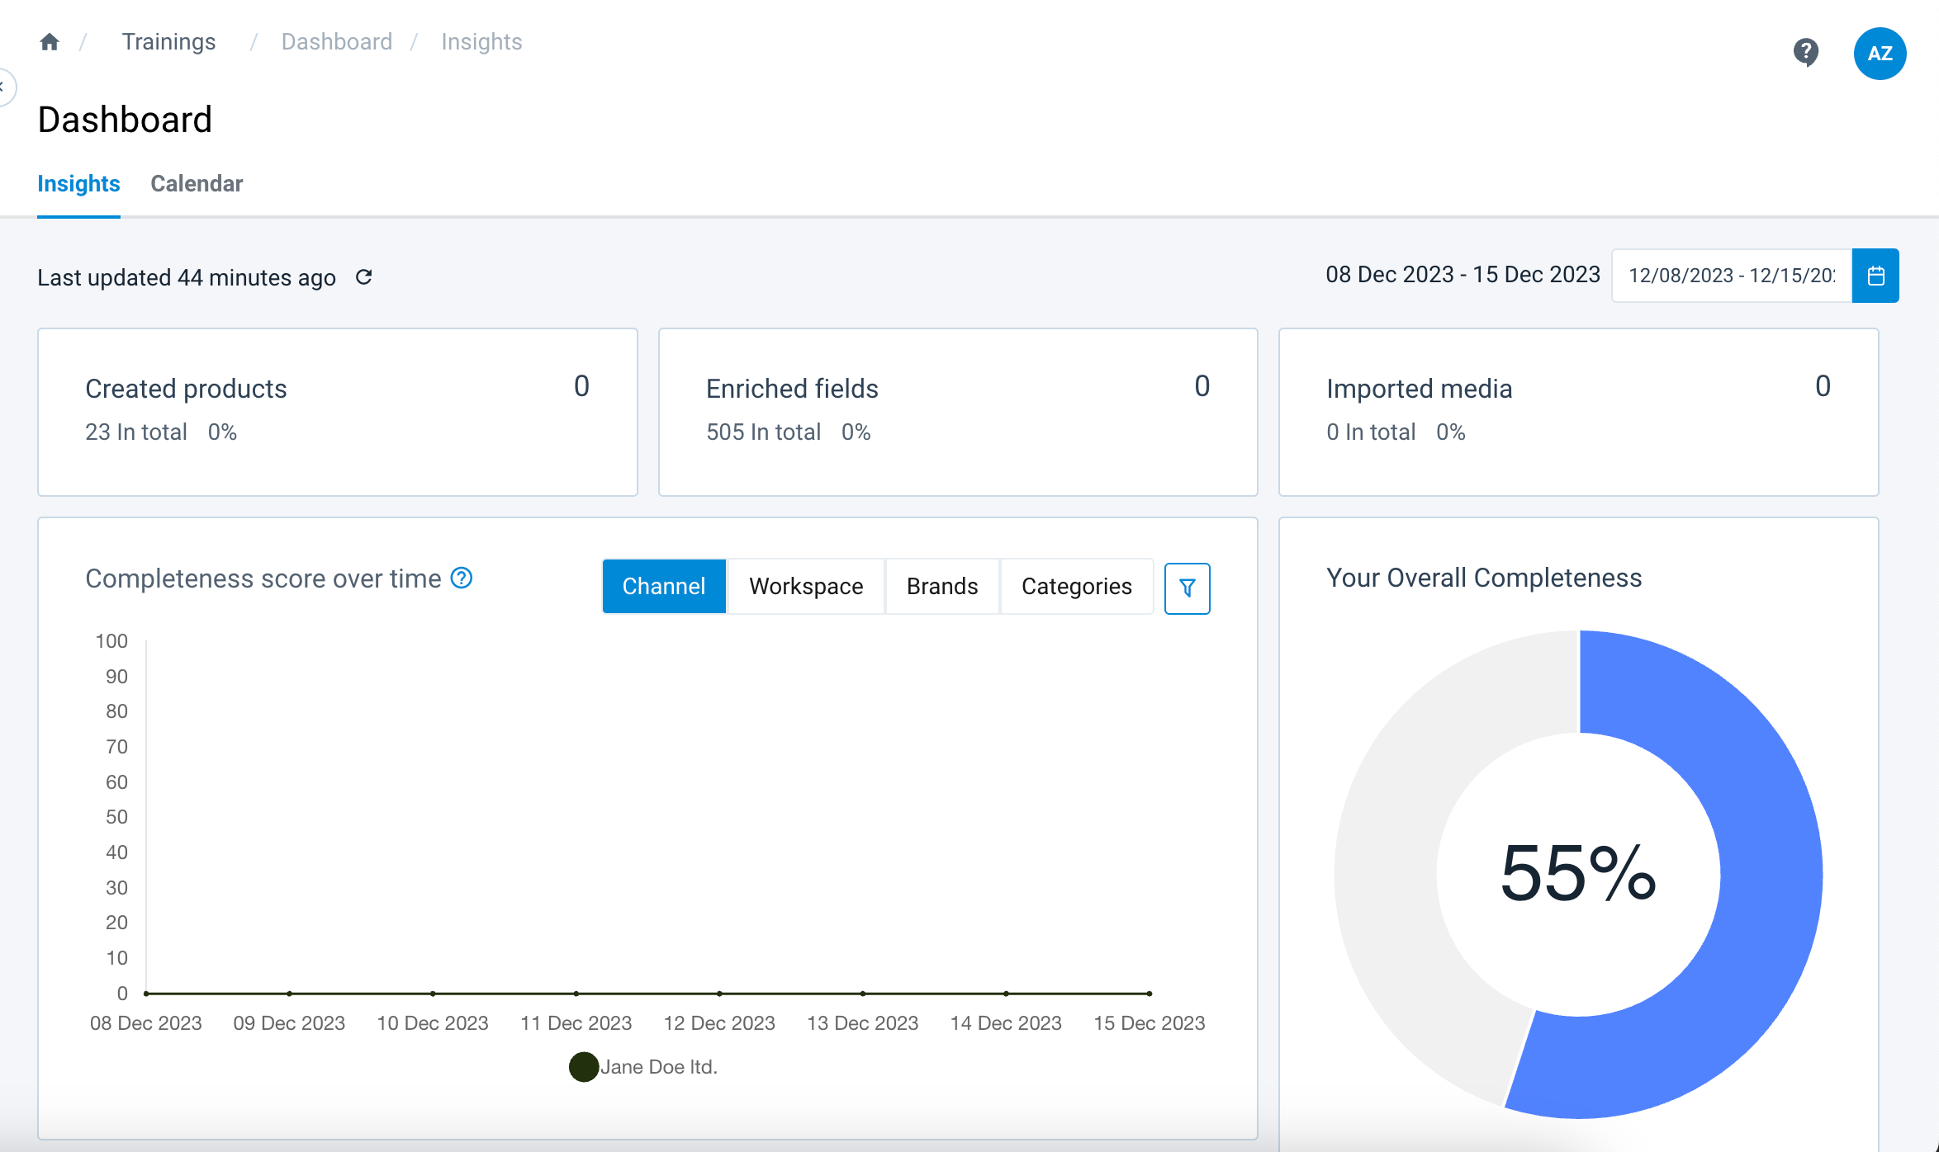Switch chart to Workspace view

tap(806, 587)
